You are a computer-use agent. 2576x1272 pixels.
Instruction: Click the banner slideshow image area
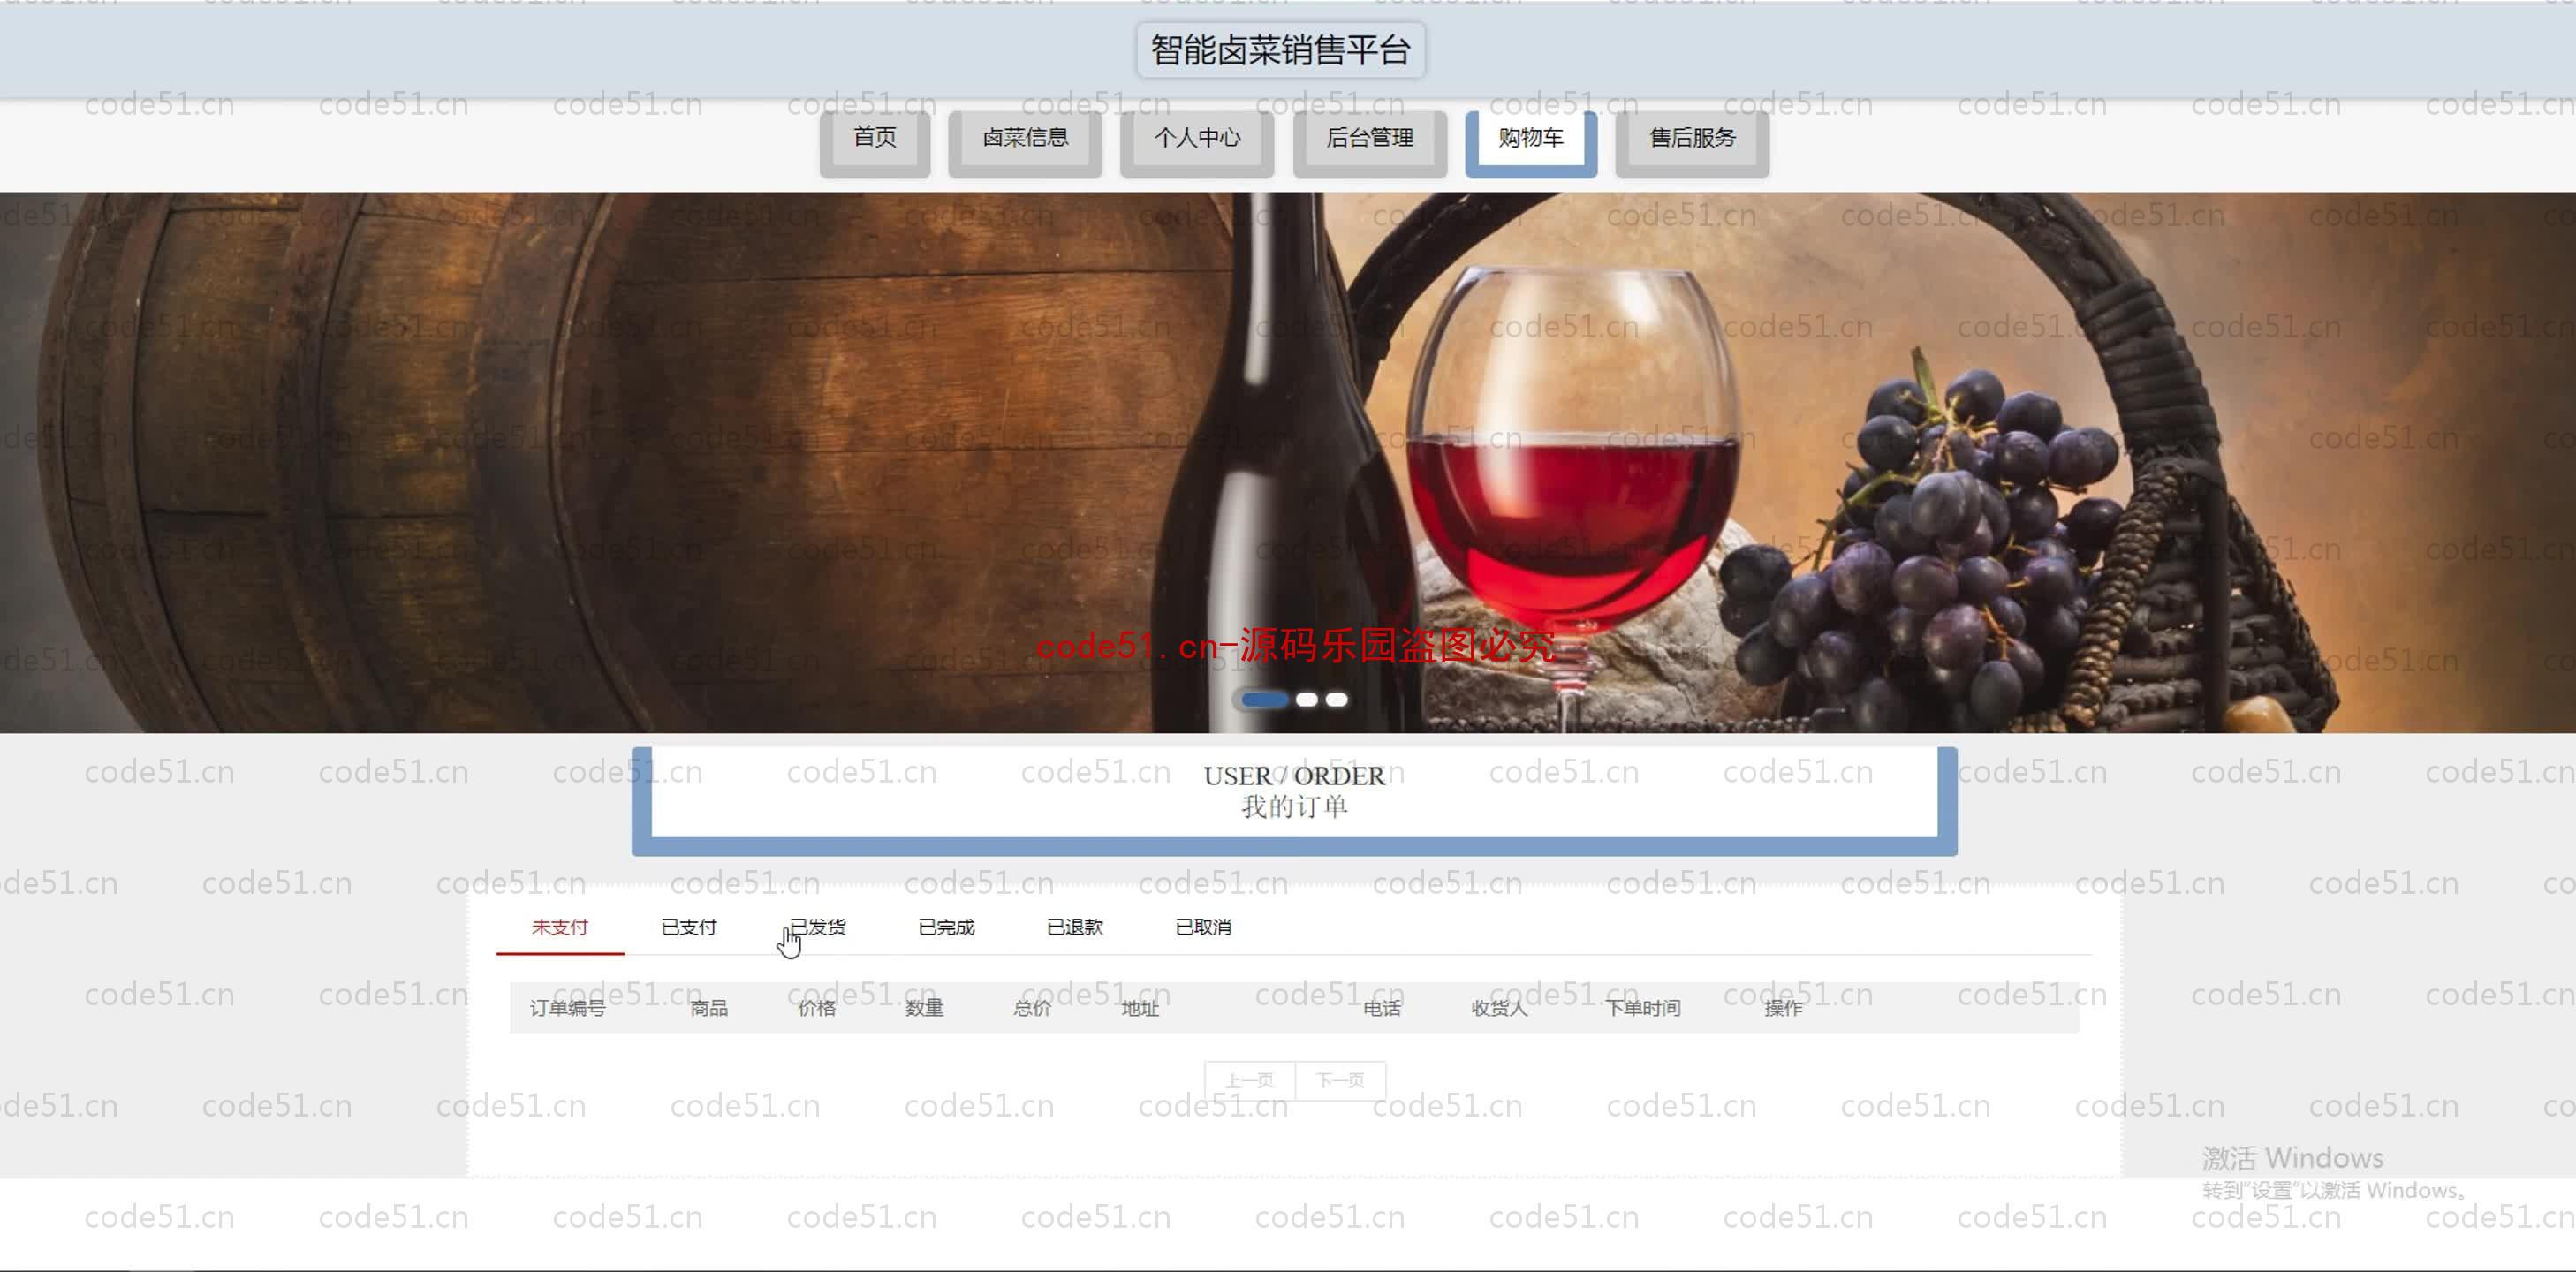pyautogui.click(x=1288, y=460)
